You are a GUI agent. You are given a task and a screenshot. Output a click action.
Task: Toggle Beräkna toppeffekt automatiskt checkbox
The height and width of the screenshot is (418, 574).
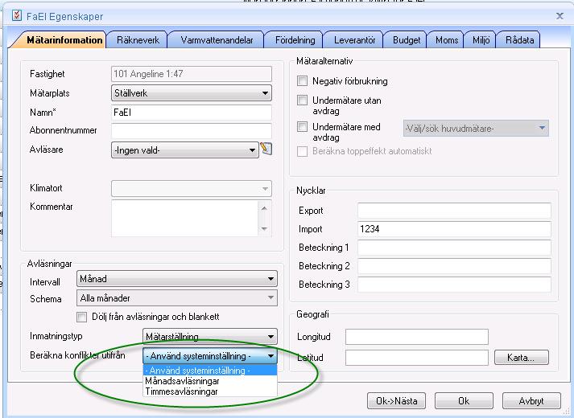click(x=302, y=151)
